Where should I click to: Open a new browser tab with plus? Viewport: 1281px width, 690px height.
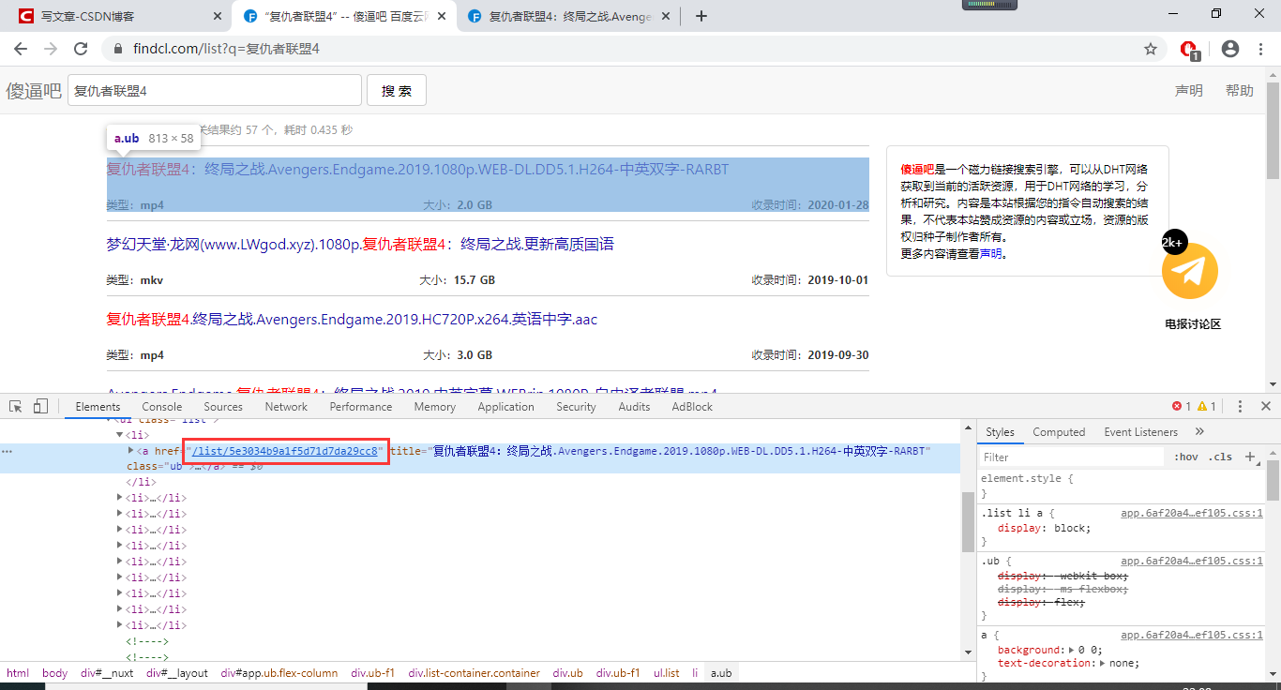[x=701, y=16]
